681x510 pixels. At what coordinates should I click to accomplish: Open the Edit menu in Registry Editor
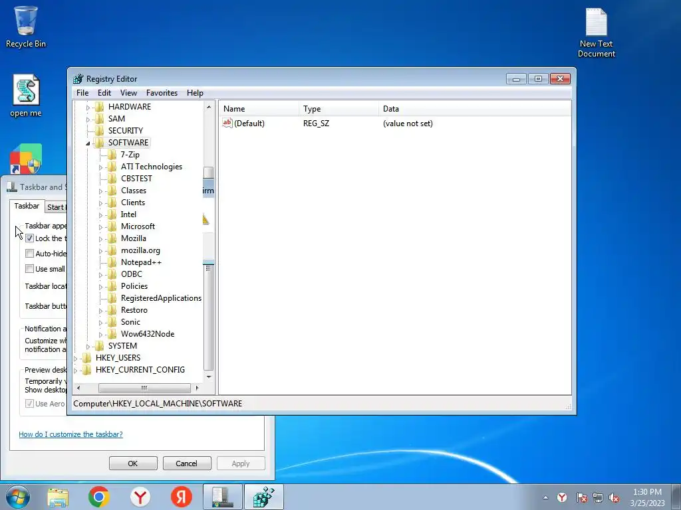click(x=104, y=93)
